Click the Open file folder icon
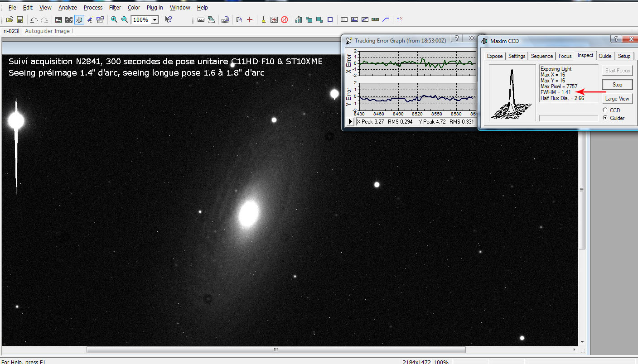638x364 pixels. (x=10, y=20)
